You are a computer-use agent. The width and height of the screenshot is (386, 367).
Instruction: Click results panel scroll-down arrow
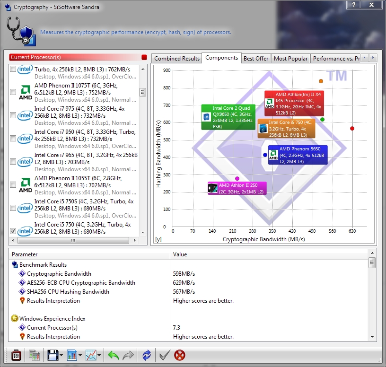click(x=372, y=337)
